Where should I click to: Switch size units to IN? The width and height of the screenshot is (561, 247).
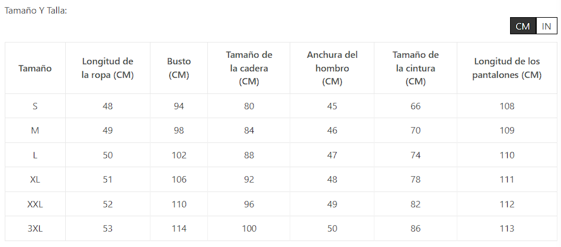point(546,26)
